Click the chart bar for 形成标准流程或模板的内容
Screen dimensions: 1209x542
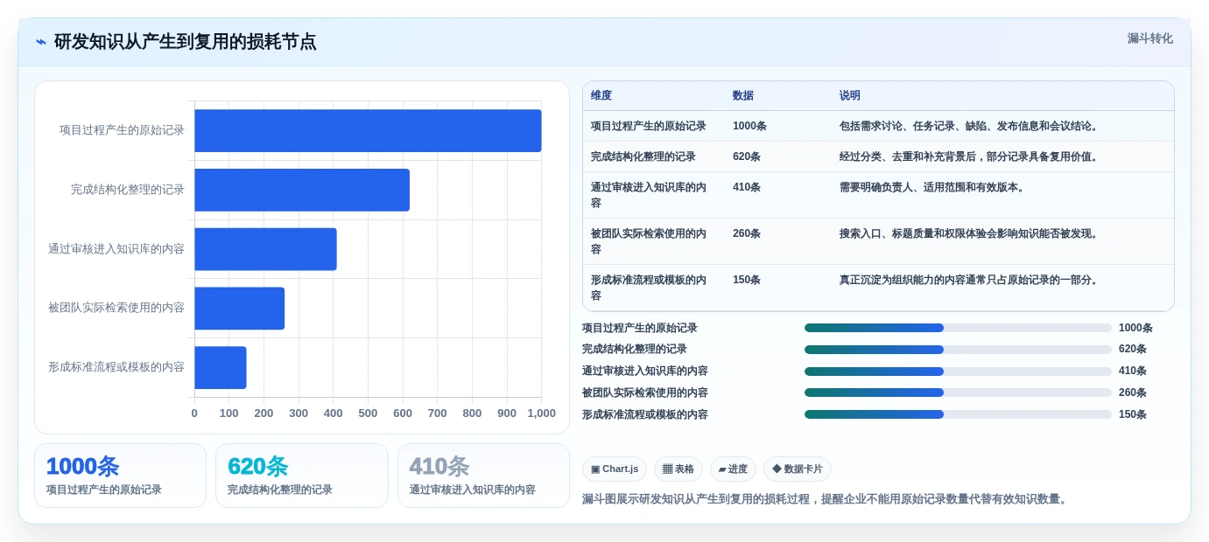coord(220,367)
